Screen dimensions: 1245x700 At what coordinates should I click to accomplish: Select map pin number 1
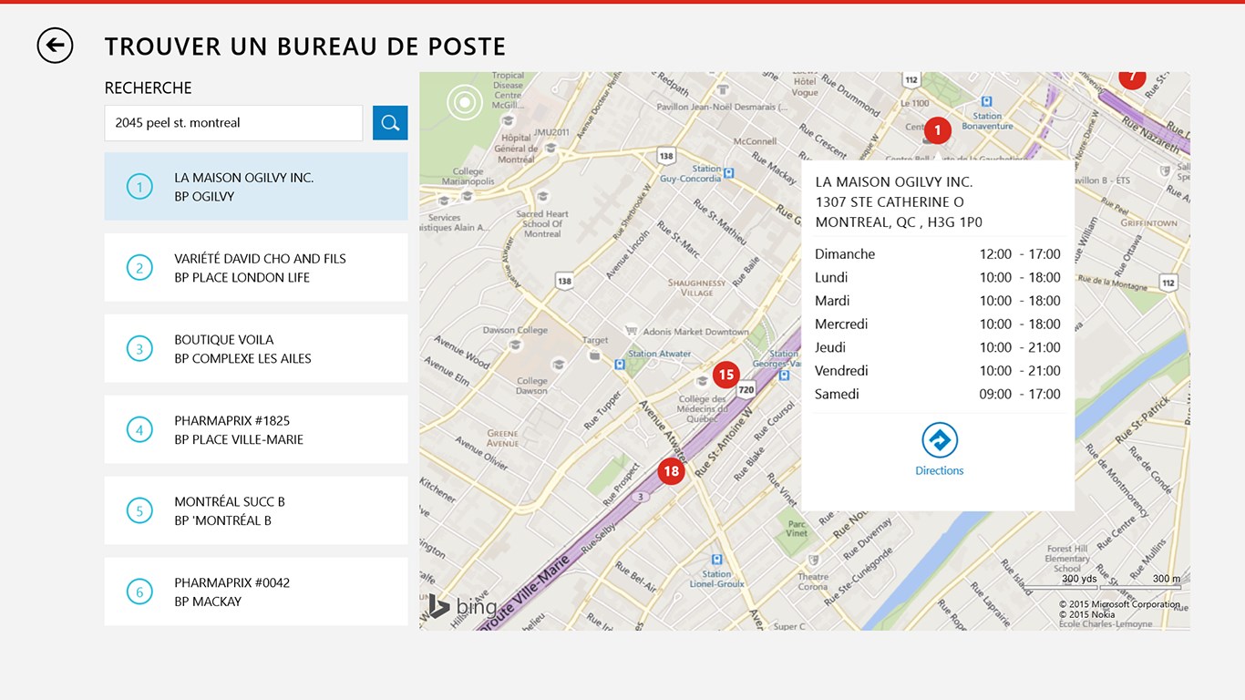[x=937, y=130]
